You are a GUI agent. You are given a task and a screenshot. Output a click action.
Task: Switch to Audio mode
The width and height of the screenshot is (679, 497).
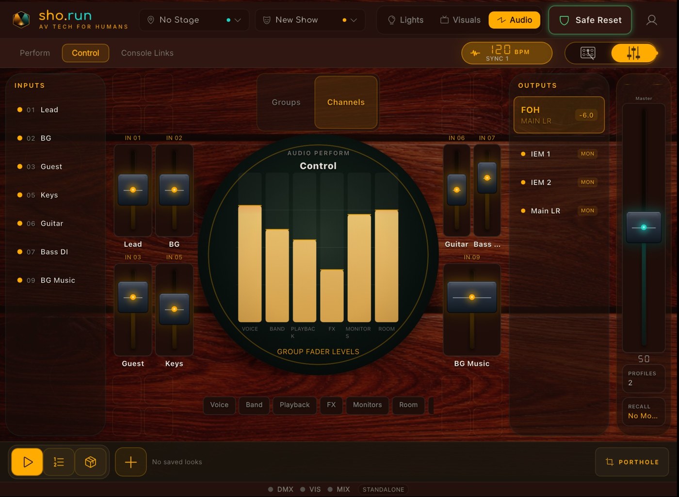(x=514, y=20)
